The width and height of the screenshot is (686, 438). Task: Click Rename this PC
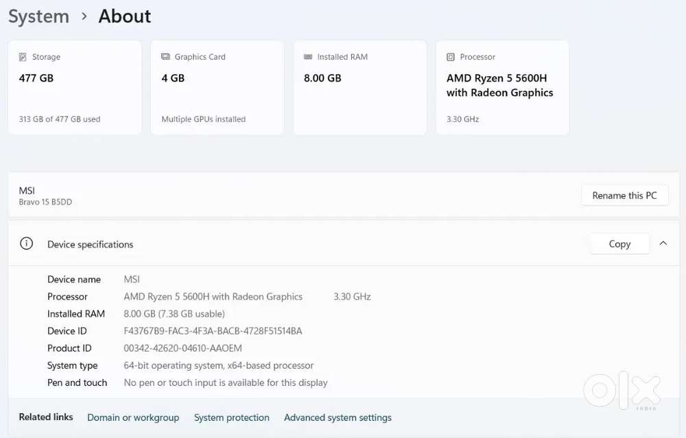tap(624, 195)
